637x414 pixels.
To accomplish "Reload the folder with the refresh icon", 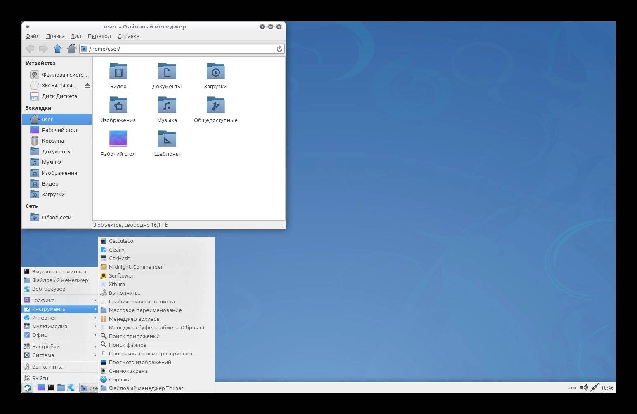I will click(x=279, y=49).
